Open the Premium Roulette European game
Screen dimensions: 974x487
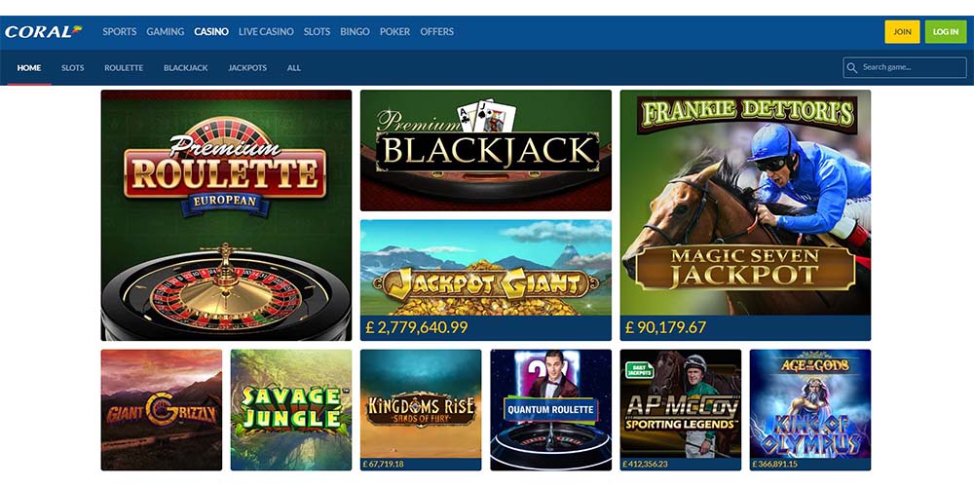pos(226,215)
